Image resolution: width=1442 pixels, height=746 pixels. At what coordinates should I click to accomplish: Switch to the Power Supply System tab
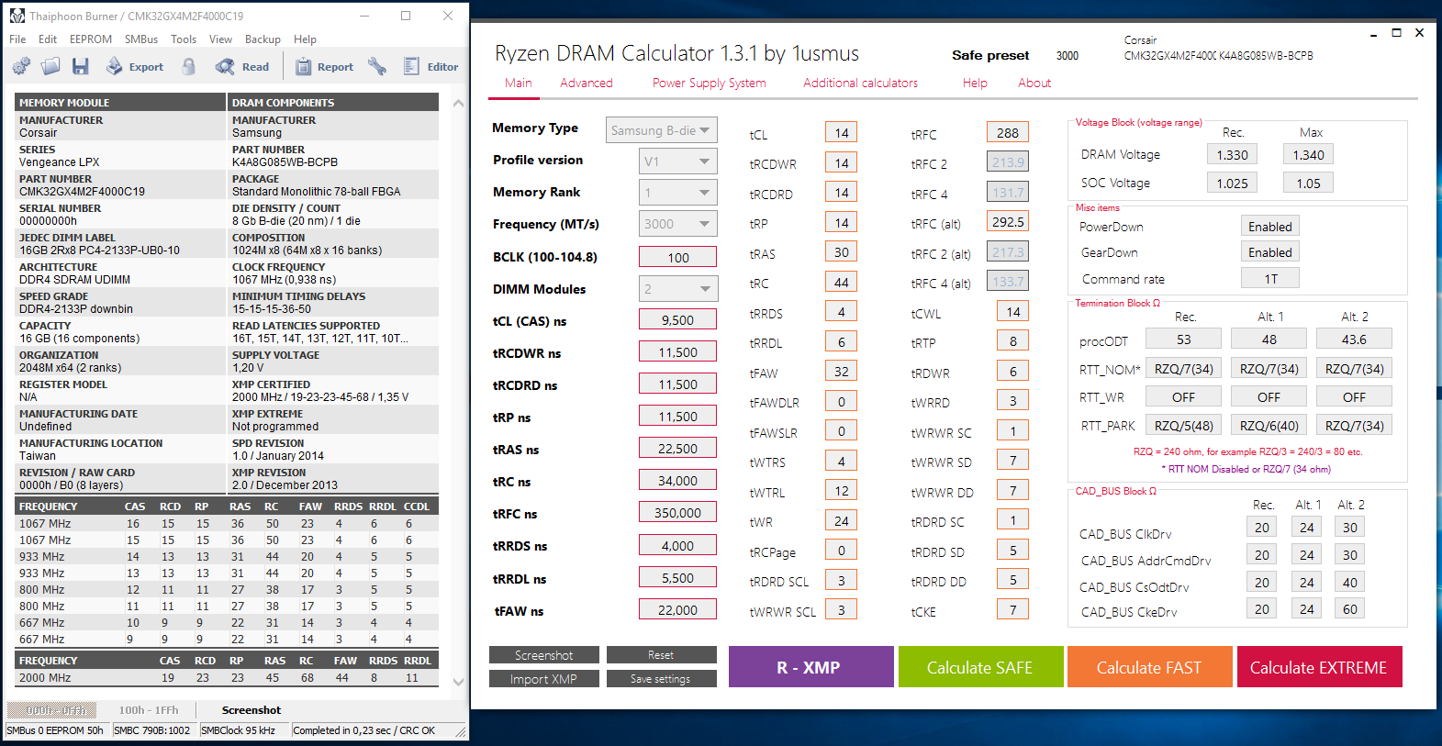pyautogui.click(x=710, y=83)
